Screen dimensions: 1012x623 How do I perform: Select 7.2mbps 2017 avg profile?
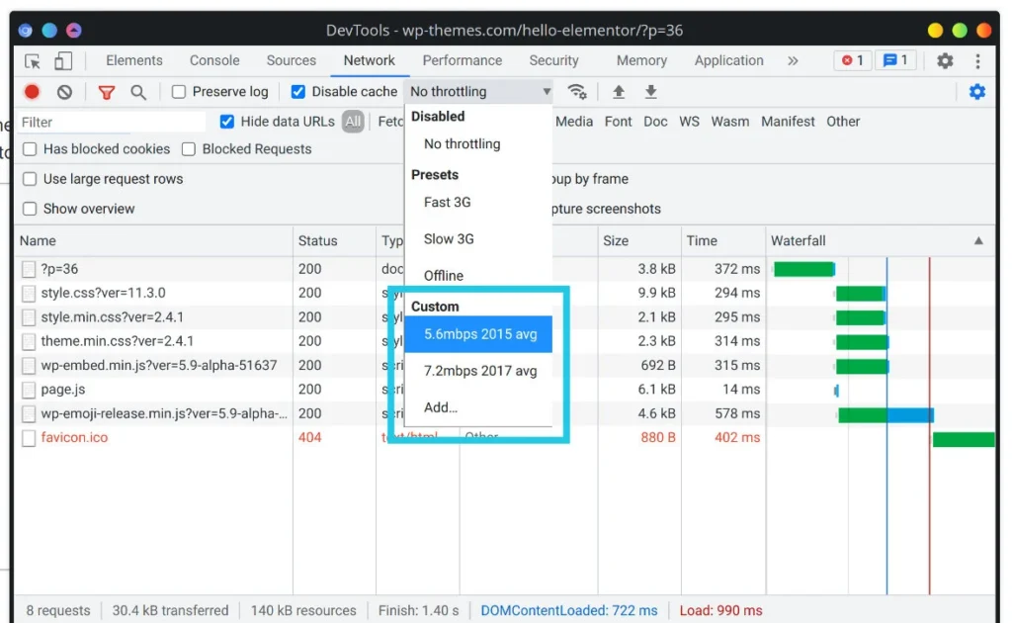point(478,371)
